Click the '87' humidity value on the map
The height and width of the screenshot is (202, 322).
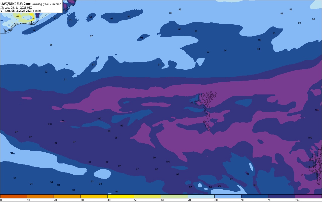point(91,36)
